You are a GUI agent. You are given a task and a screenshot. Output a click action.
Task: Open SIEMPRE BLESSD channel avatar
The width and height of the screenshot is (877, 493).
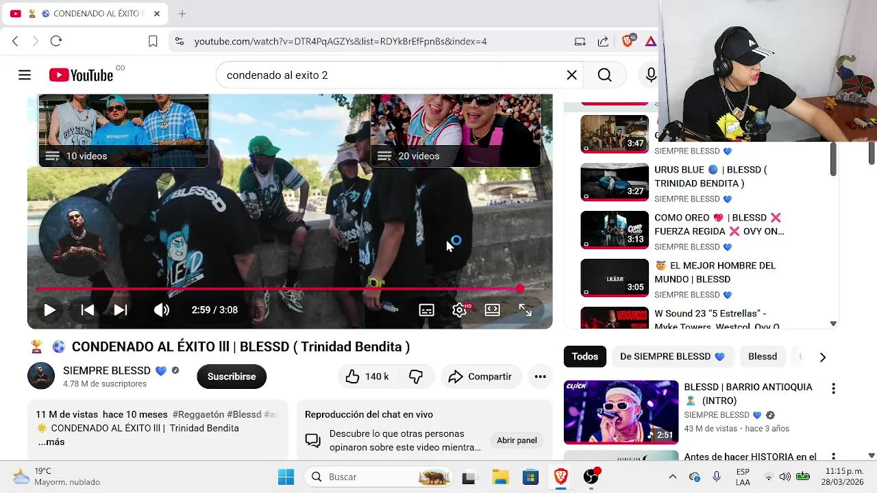(41, 376)
